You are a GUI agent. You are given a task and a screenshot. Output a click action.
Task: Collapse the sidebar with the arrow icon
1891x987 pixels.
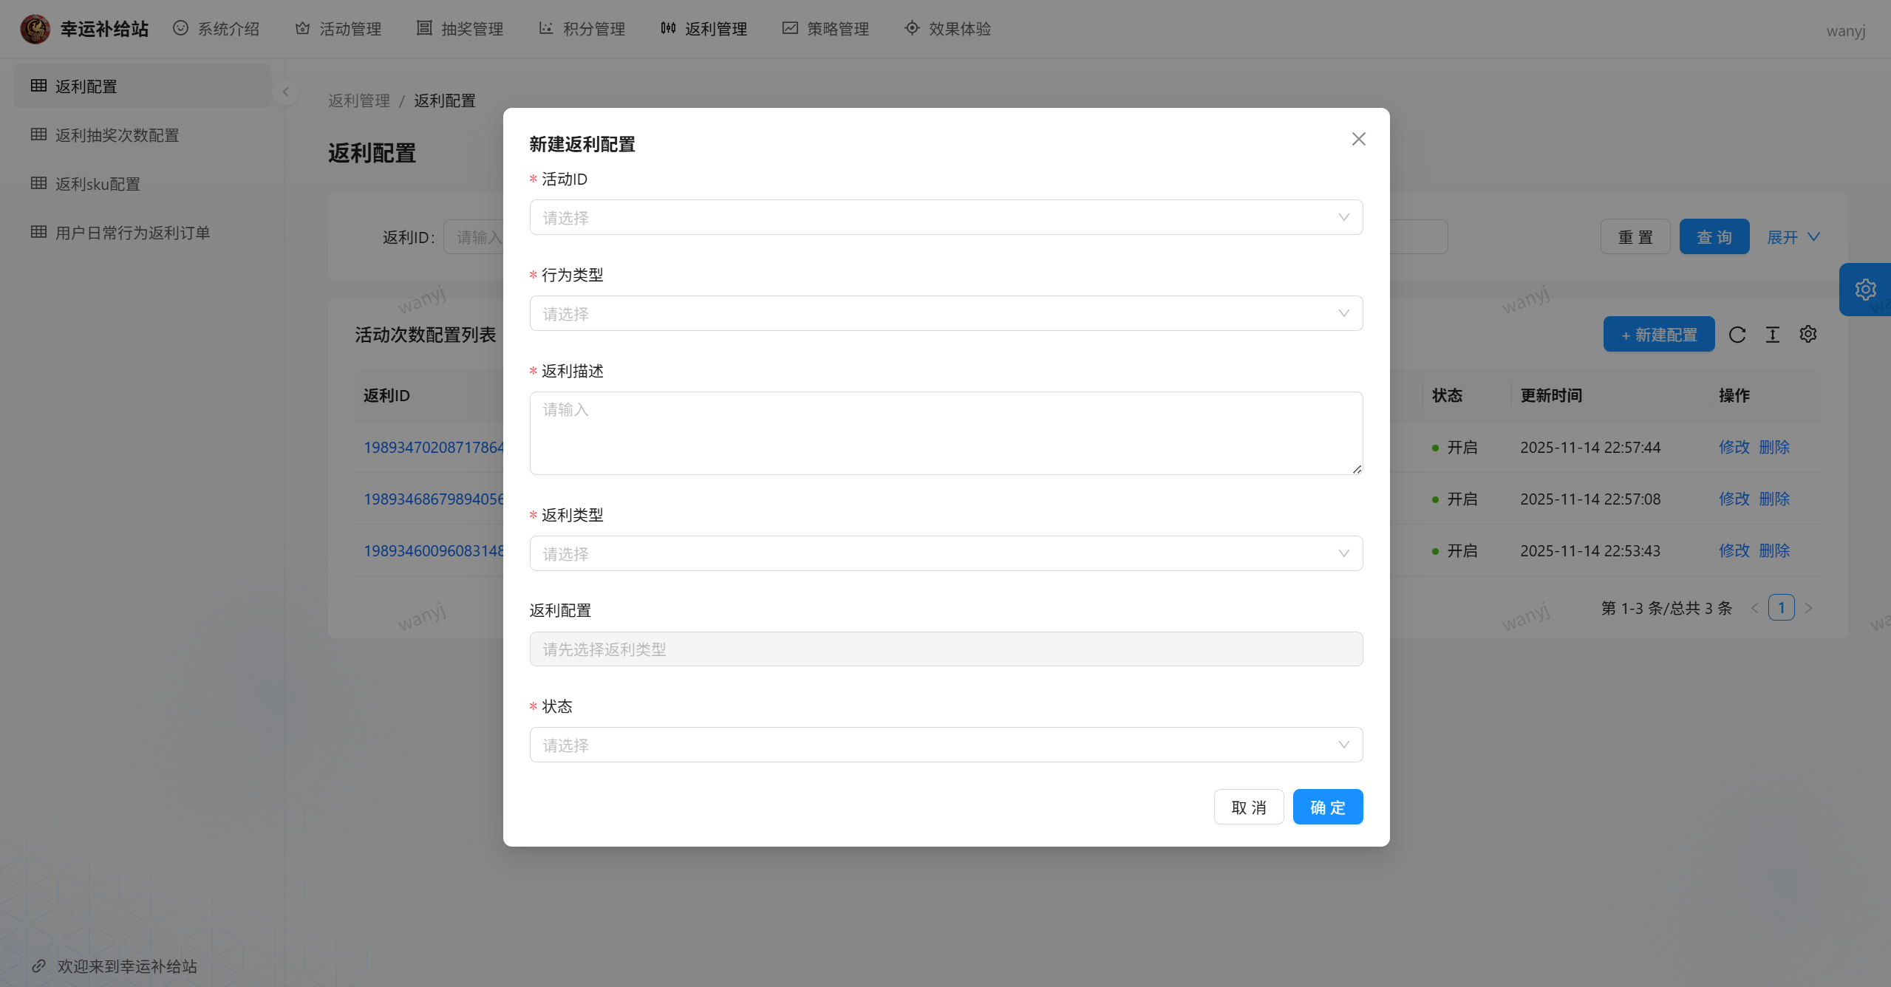(285, 92)
